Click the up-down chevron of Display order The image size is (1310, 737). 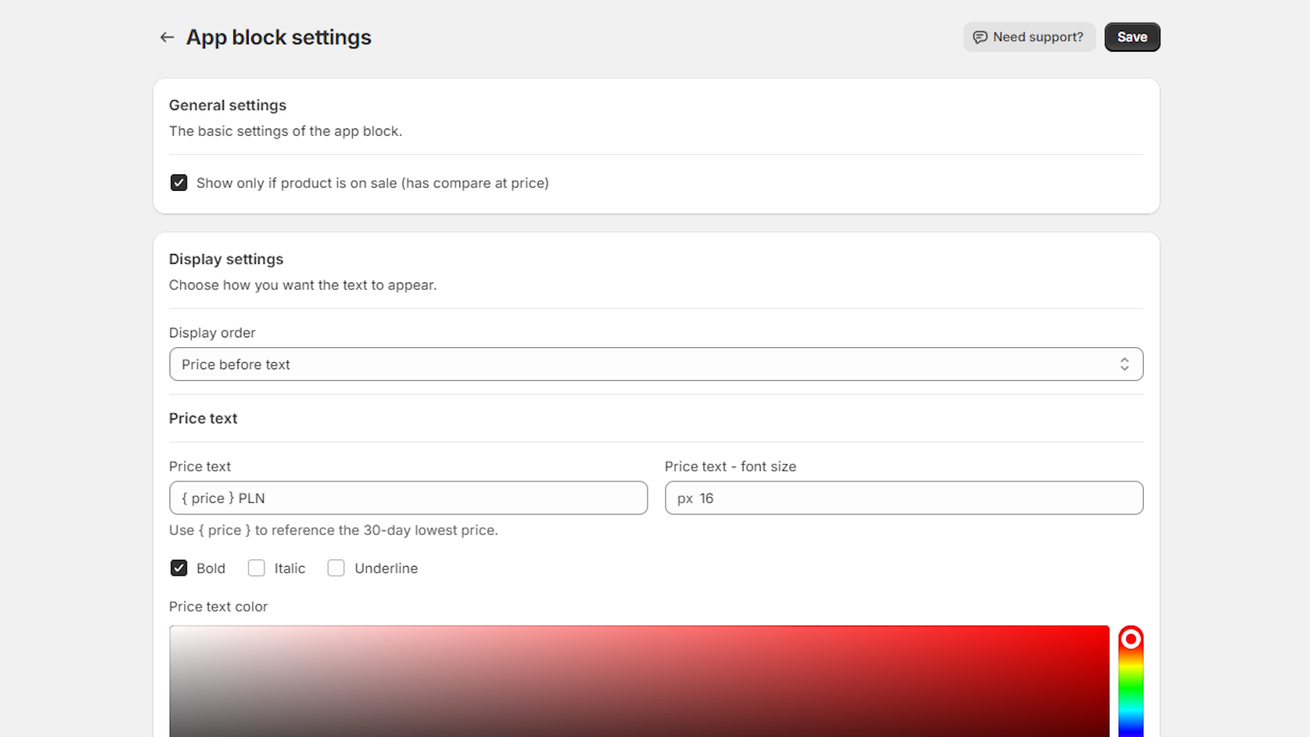coord(1124,364)
